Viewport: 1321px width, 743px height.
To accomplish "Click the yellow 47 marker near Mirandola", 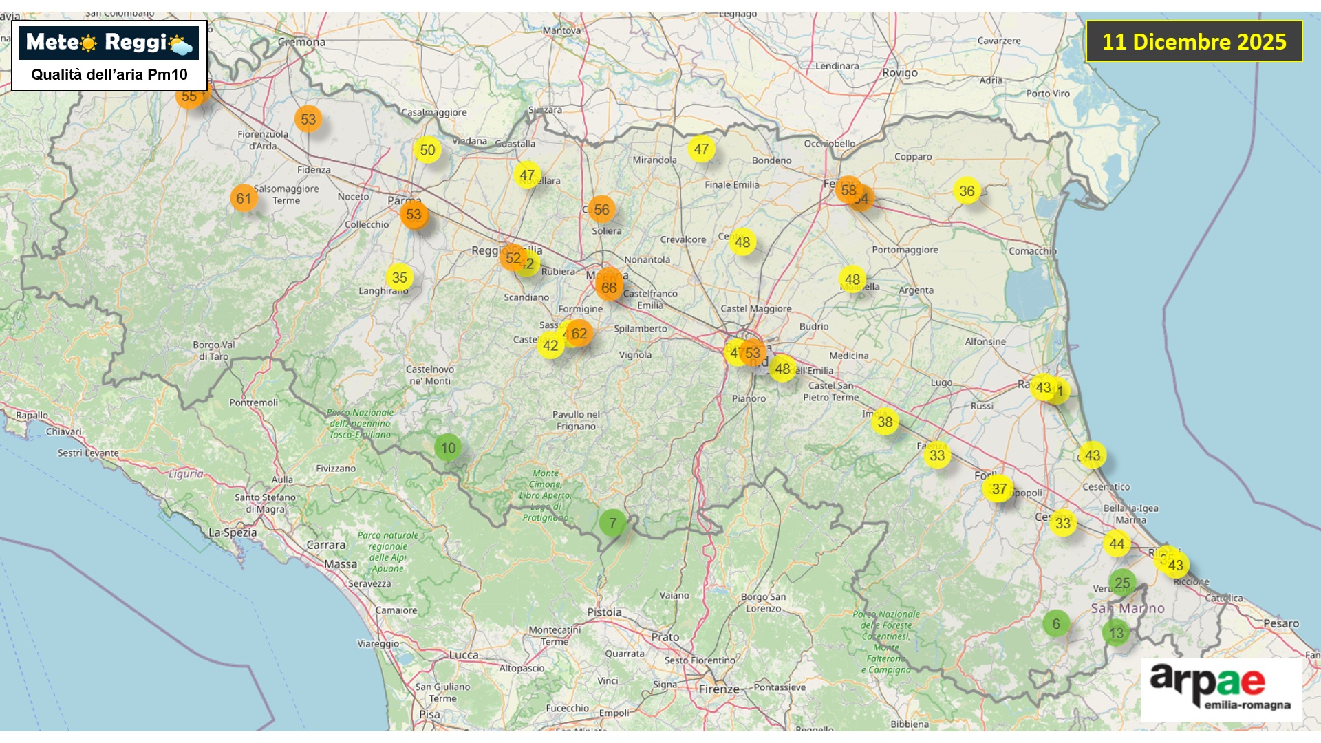I will [701, 149].
